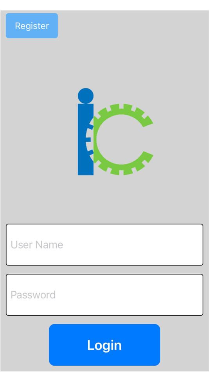Select the "Register" label text
Viewport: 209px width, 372px height.
32,26
